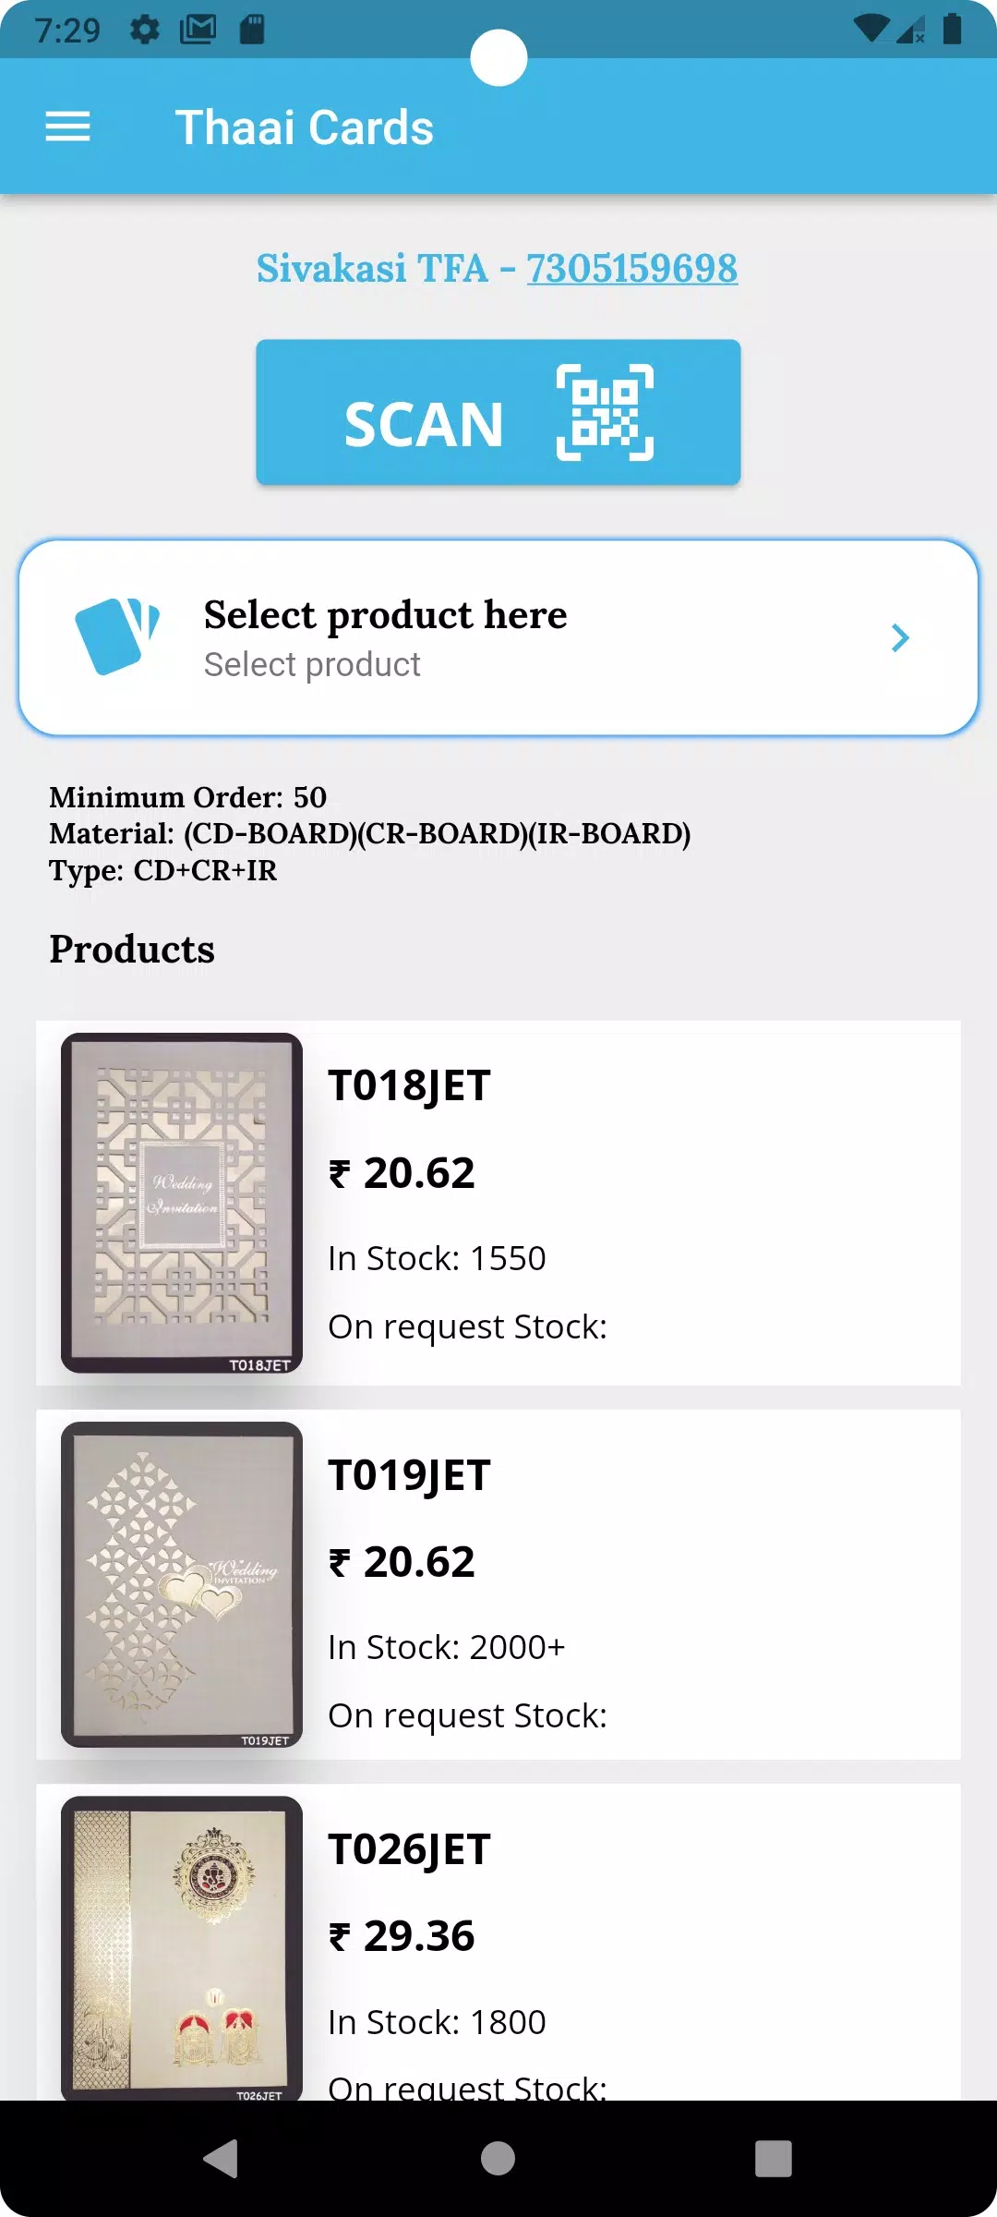Tap the blue cards icon
The width and height of the screenshot is (997, 2217).
click(116, 636)
